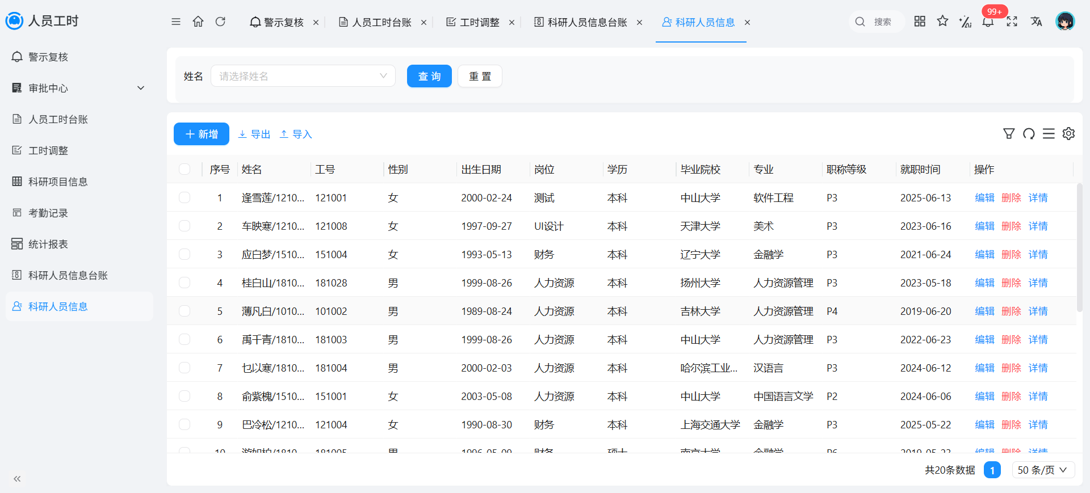Screen dimensions: 1090x493
Task: Open table column settings gear icon
Action: point(1068,133)
